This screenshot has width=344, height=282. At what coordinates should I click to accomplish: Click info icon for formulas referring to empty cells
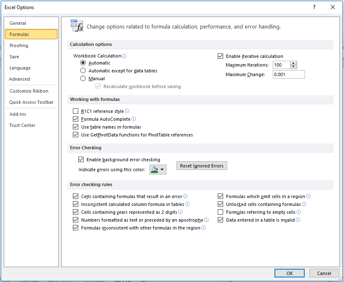[298, 212]
